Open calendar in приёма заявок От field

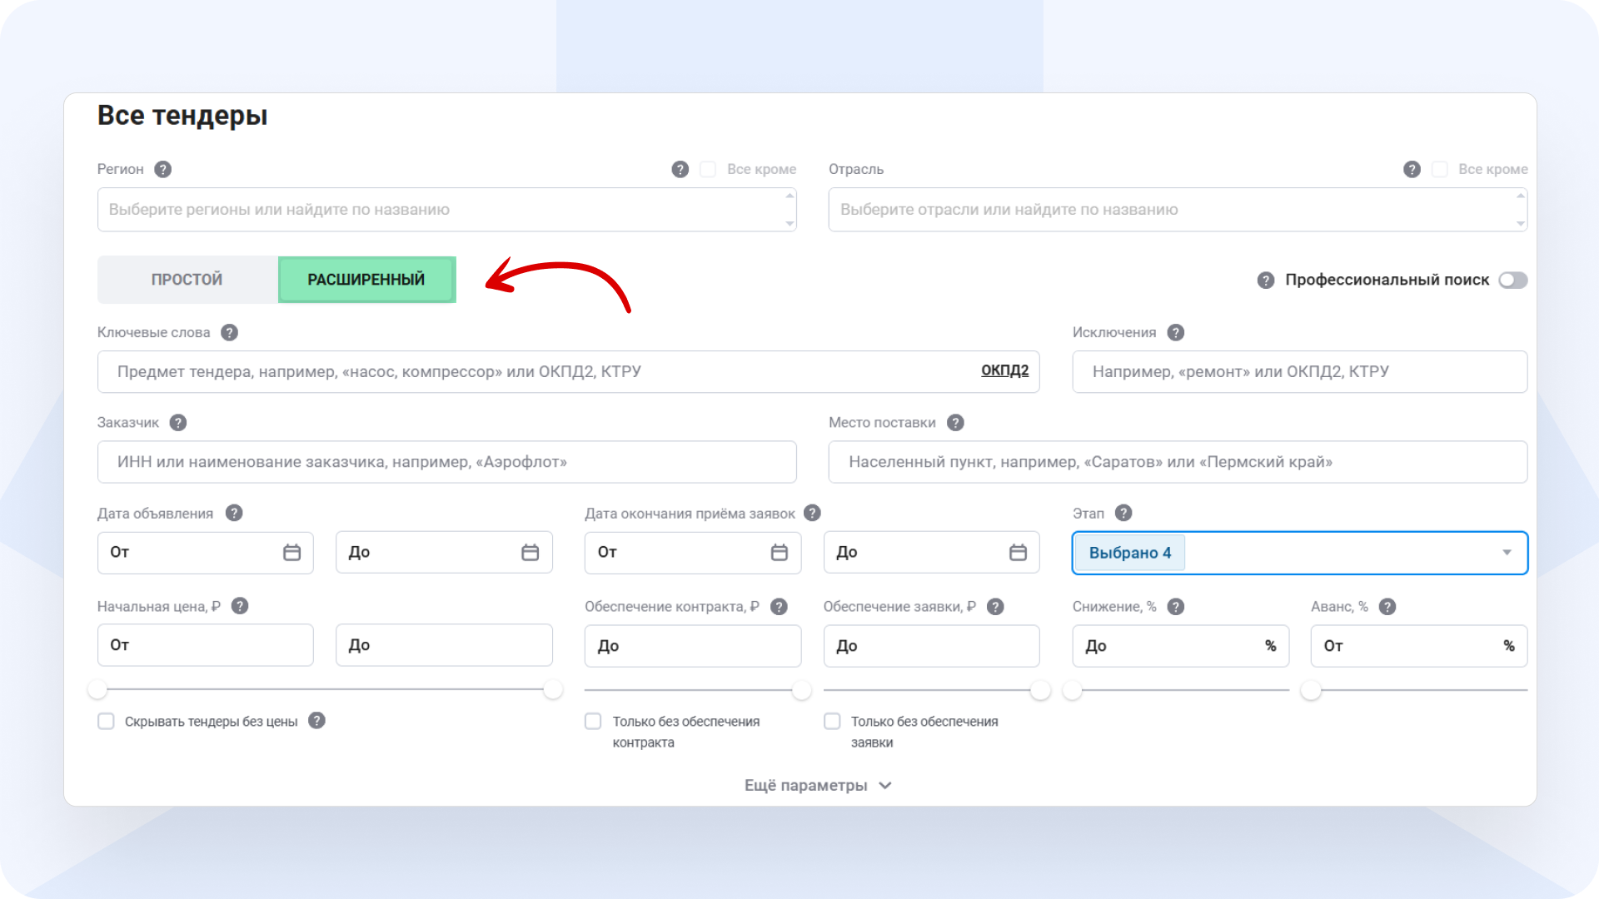[779, 553]
